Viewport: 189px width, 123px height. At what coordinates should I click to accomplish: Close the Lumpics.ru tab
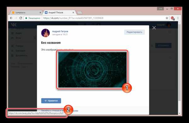pyautogui.click(x=40, y=13)
